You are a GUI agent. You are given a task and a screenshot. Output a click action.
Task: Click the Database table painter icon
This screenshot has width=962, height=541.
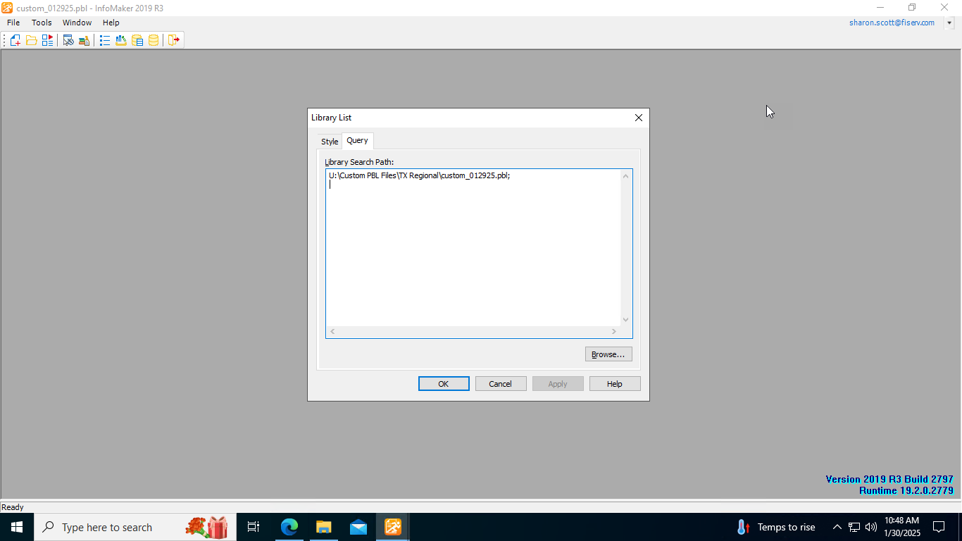[x=137, y=40]
